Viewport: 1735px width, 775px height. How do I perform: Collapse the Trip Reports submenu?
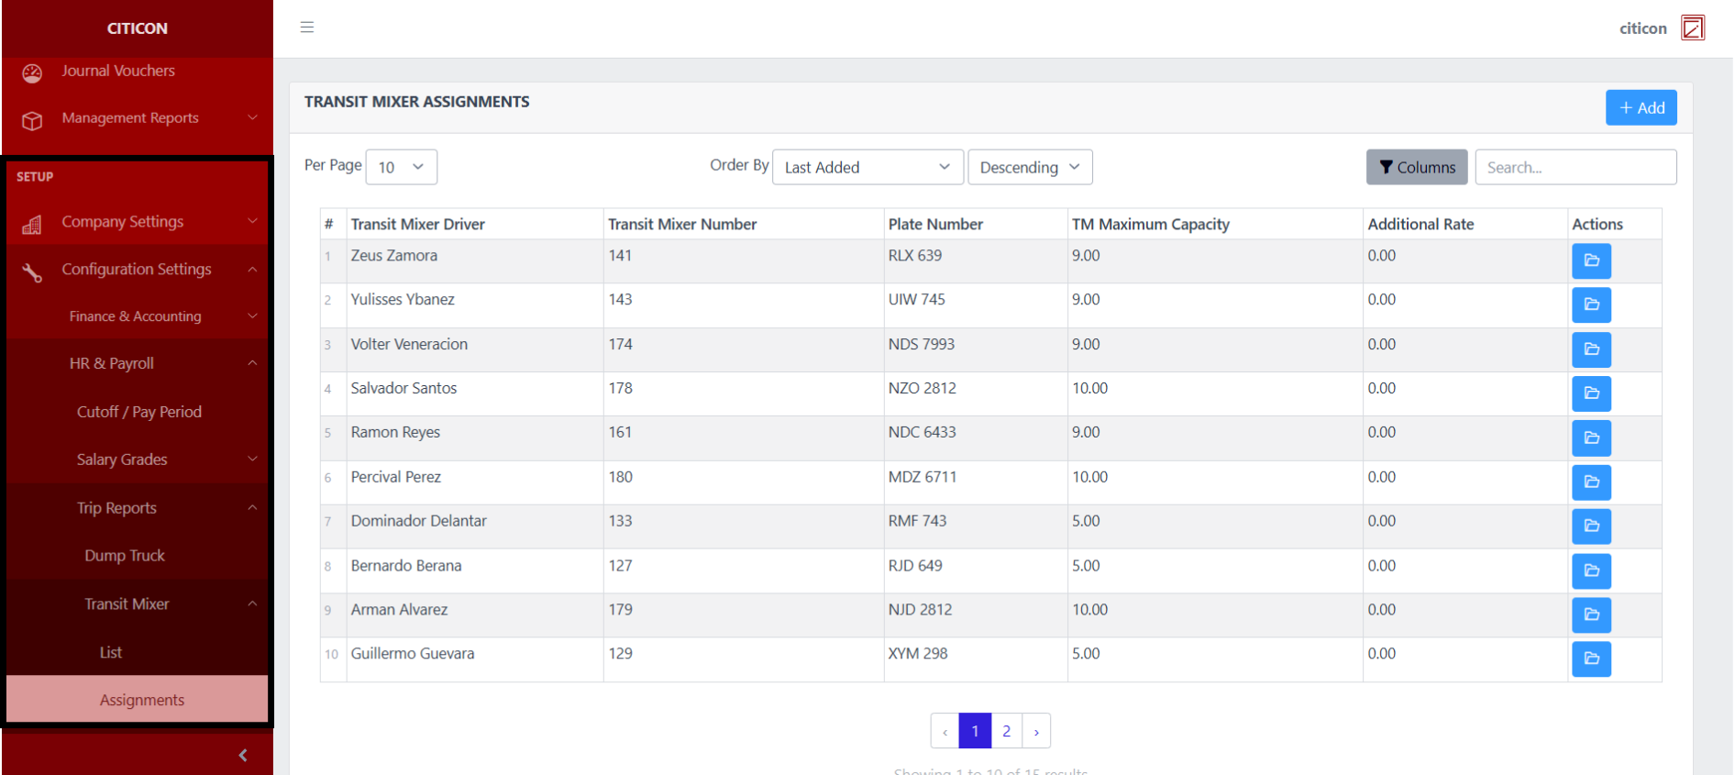(252, 507)
